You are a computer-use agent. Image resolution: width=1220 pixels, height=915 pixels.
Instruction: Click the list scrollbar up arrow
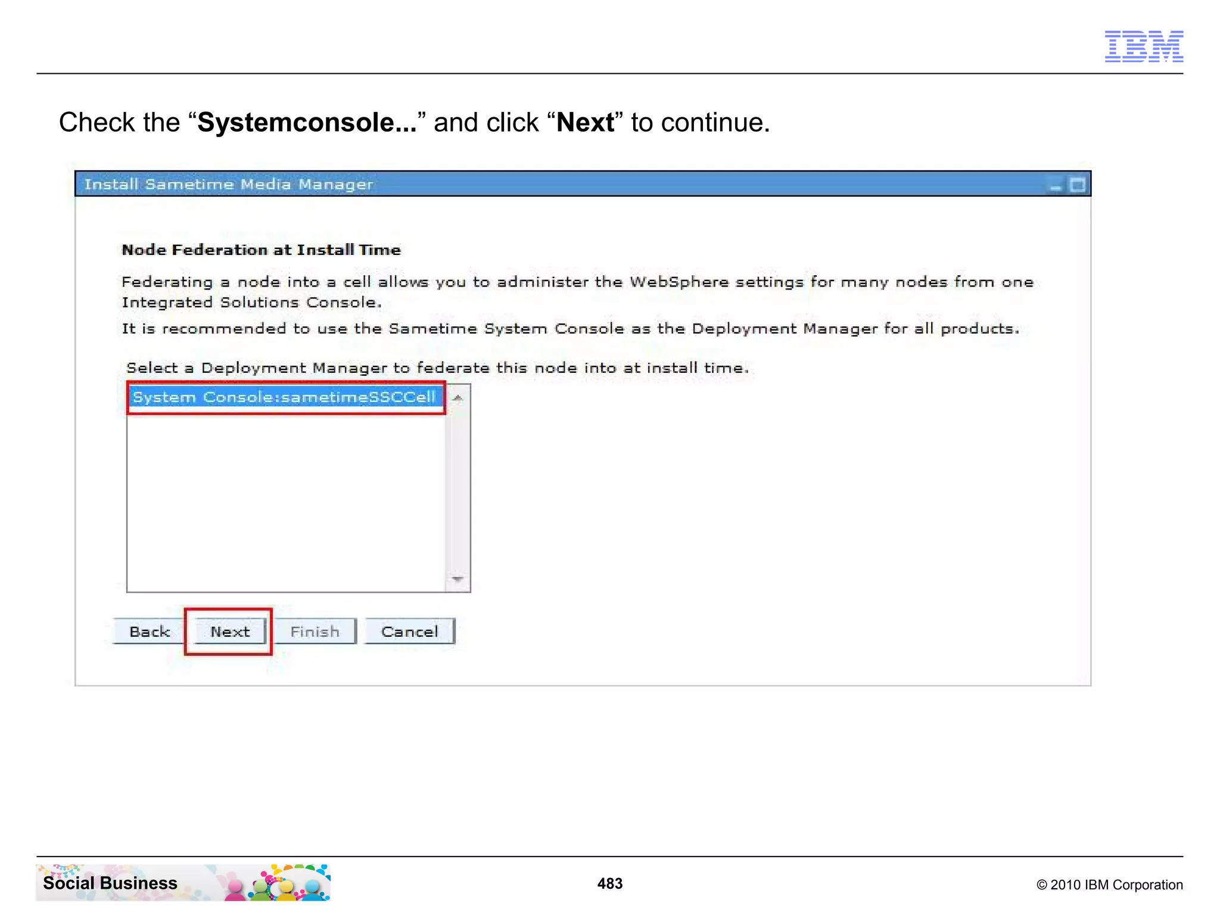click(x=457, y=397)
